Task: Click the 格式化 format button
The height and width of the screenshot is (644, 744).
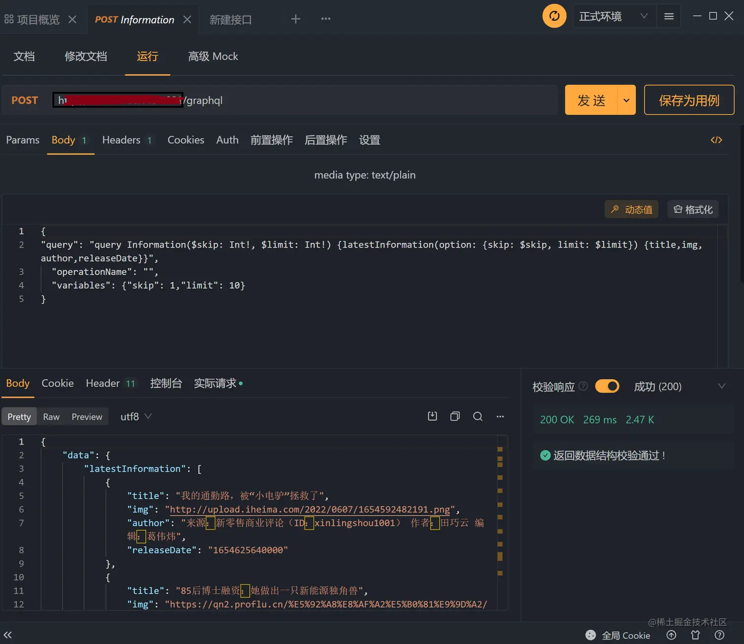Action: tap(693, 209)
